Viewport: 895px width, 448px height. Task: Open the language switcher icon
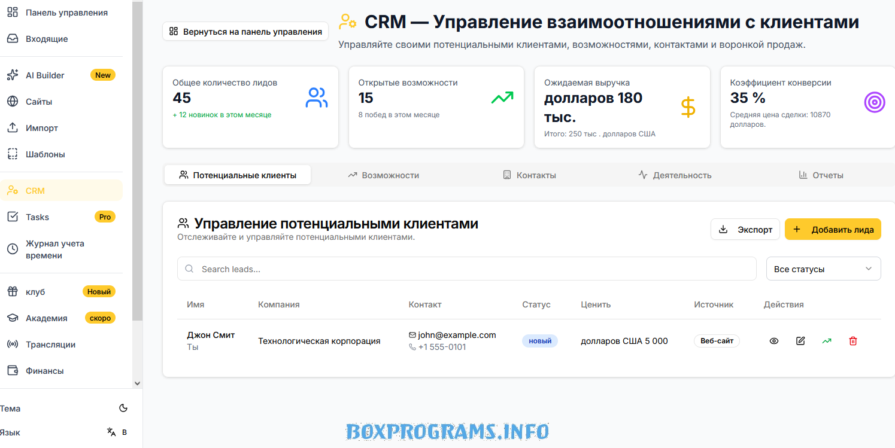pos(111,432)
